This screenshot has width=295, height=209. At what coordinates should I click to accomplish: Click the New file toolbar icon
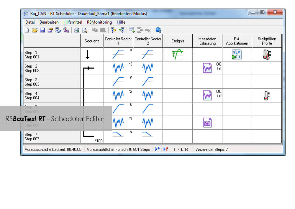[27, 30]
